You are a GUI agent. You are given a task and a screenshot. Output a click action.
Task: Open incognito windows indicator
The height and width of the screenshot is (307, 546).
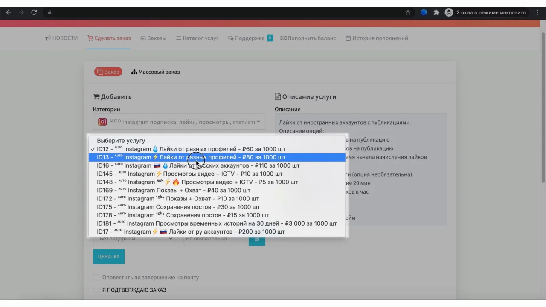coord(485,12)
